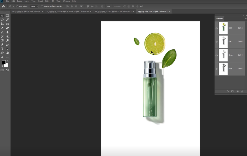Screen dimensions: 247x156
Task: Open the Auto-Select Layer dropdown
Action: [34, 6]
